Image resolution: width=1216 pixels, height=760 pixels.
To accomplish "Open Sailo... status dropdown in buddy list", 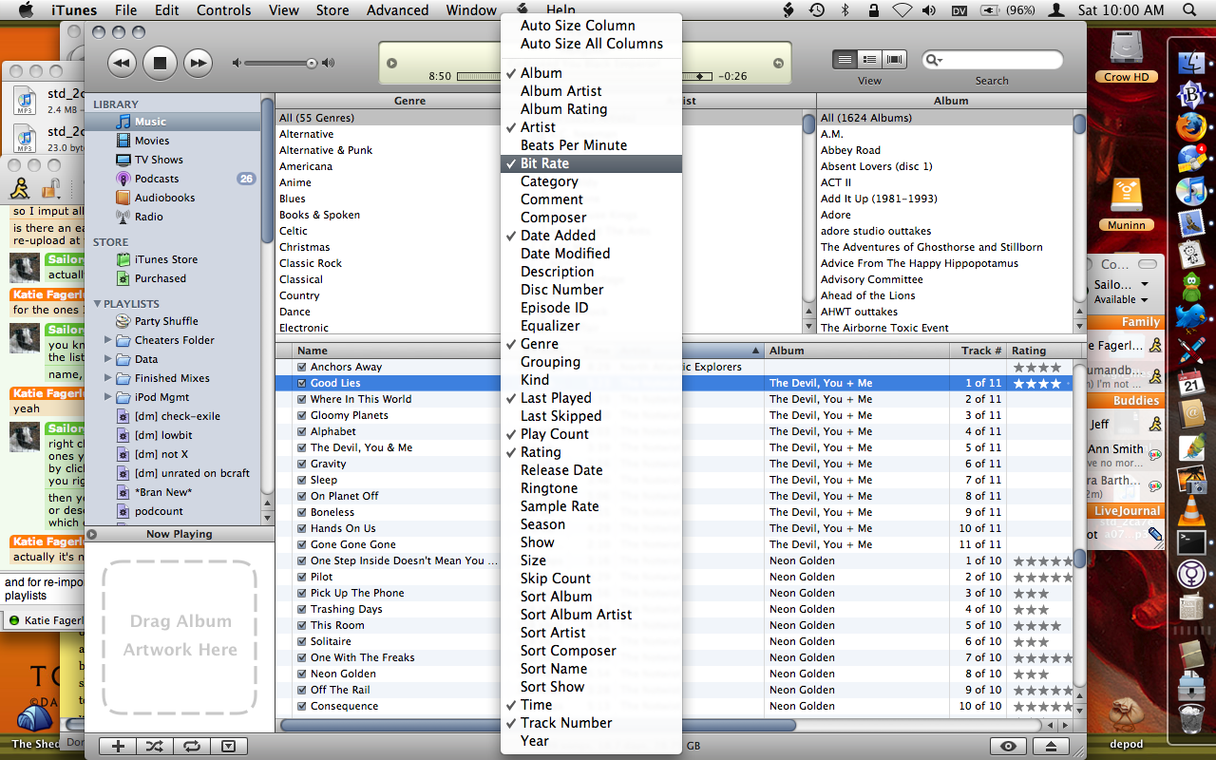I will (1144, 284).
